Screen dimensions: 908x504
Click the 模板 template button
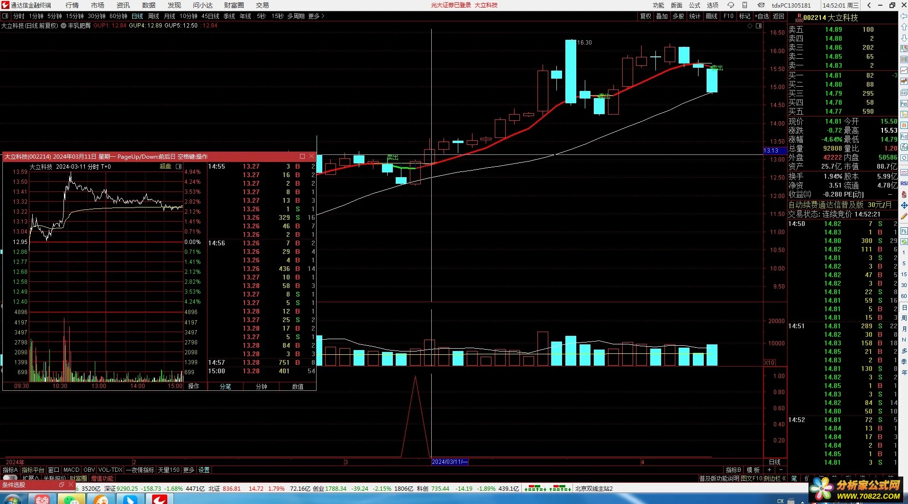click(753, 470)
